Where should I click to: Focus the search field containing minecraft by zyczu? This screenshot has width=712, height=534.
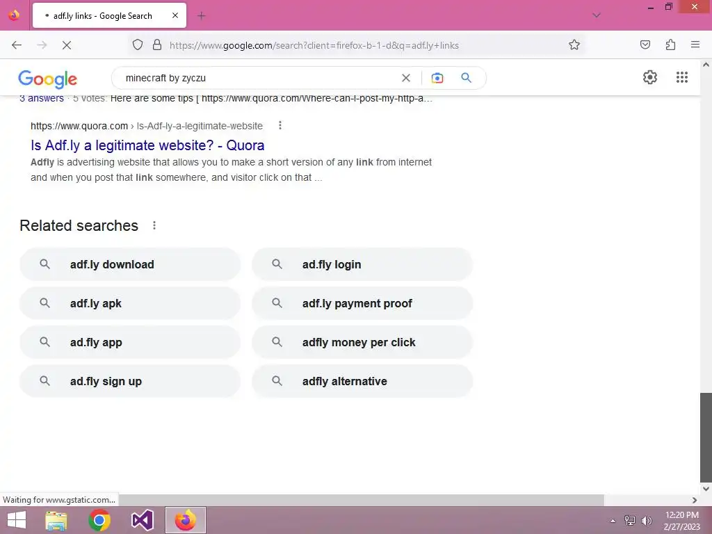[x=259, y=78]
